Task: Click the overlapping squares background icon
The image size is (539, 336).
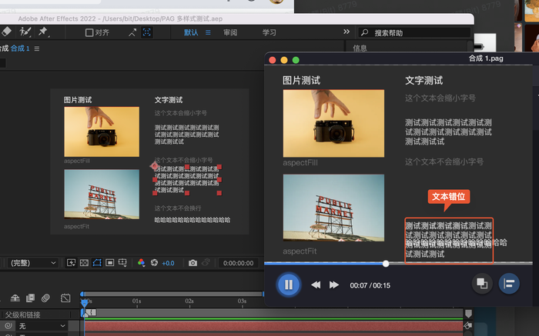Action: pyautogui.click(x=482, y=284)
